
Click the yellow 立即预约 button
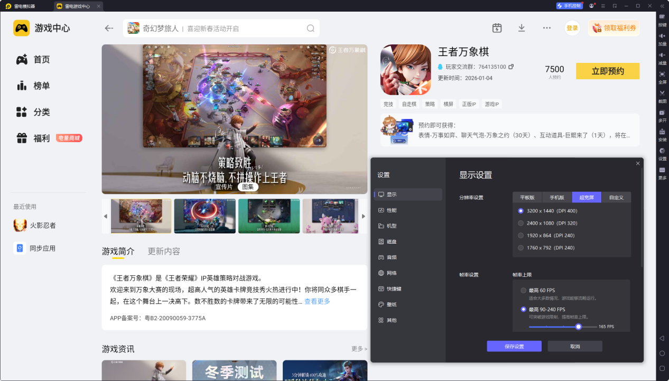click(608, 71)
